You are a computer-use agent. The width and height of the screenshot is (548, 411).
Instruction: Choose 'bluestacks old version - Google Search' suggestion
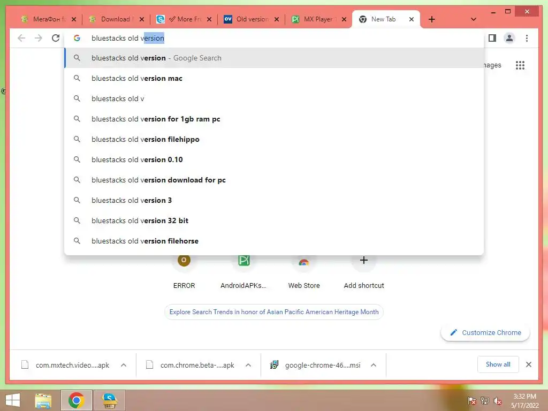pos(275,58)
